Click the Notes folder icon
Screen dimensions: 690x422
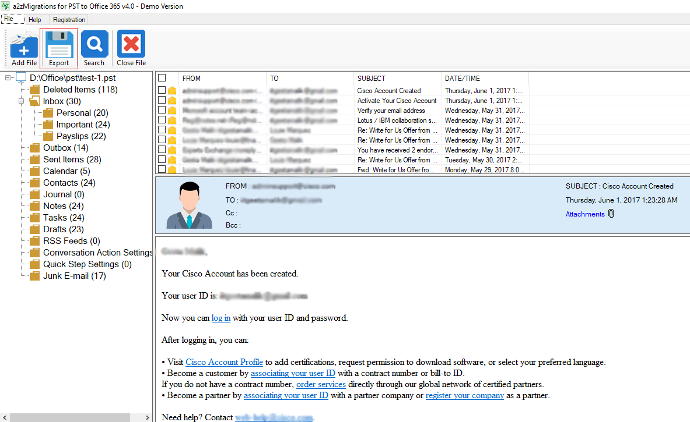pyautogui.click(x=35, y=206)
